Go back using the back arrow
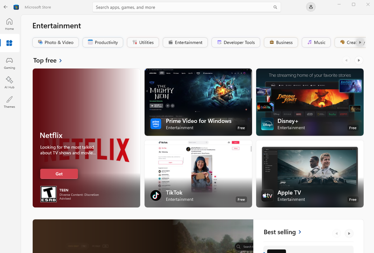The height and width of the screenshot is (253, 374). point(5,7)
